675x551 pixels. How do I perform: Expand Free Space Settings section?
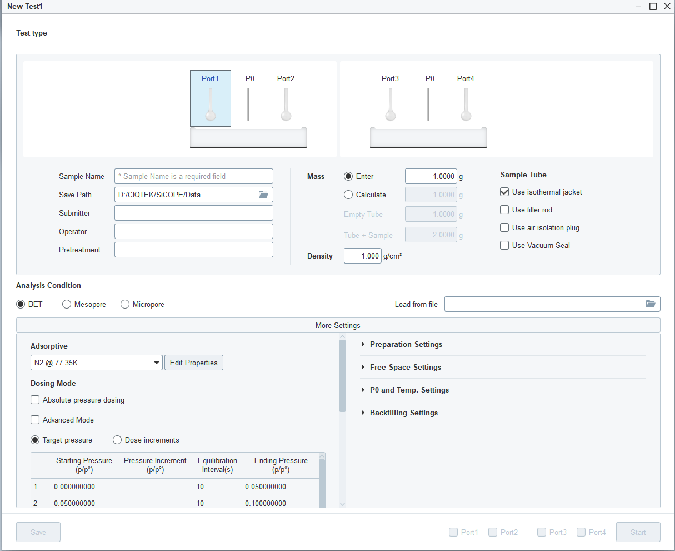[406, 367]
